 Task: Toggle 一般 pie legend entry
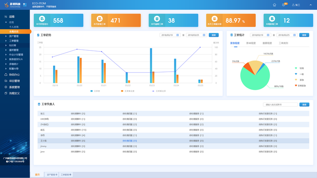click(x=299, y=74)
